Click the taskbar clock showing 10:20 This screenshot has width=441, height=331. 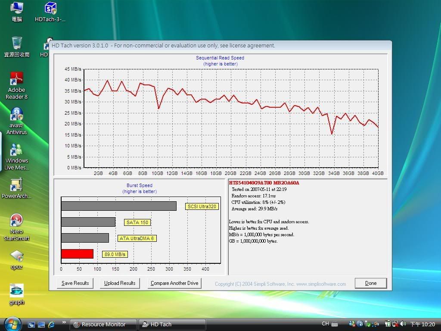422,324
